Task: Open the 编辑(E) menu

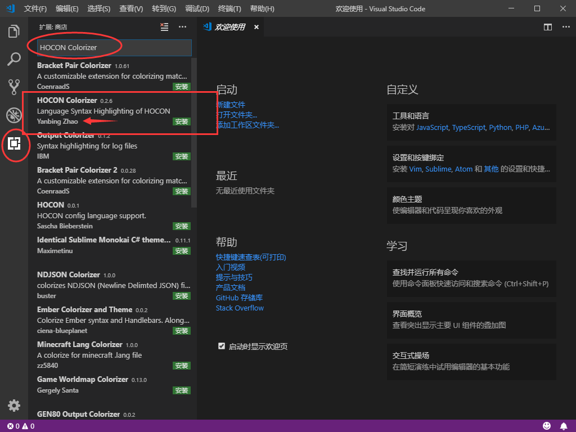Action: coord(67,8)
